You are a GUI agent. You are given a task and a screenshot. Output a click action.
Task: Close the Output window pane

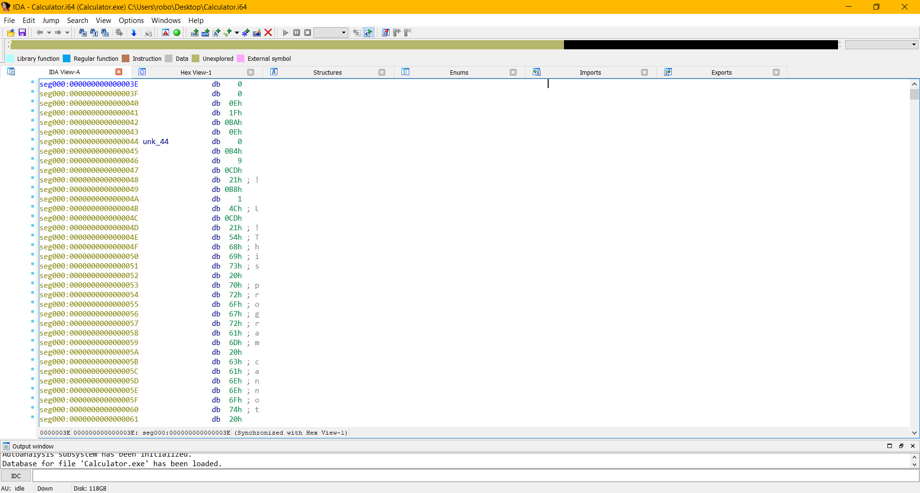point(913,446)
